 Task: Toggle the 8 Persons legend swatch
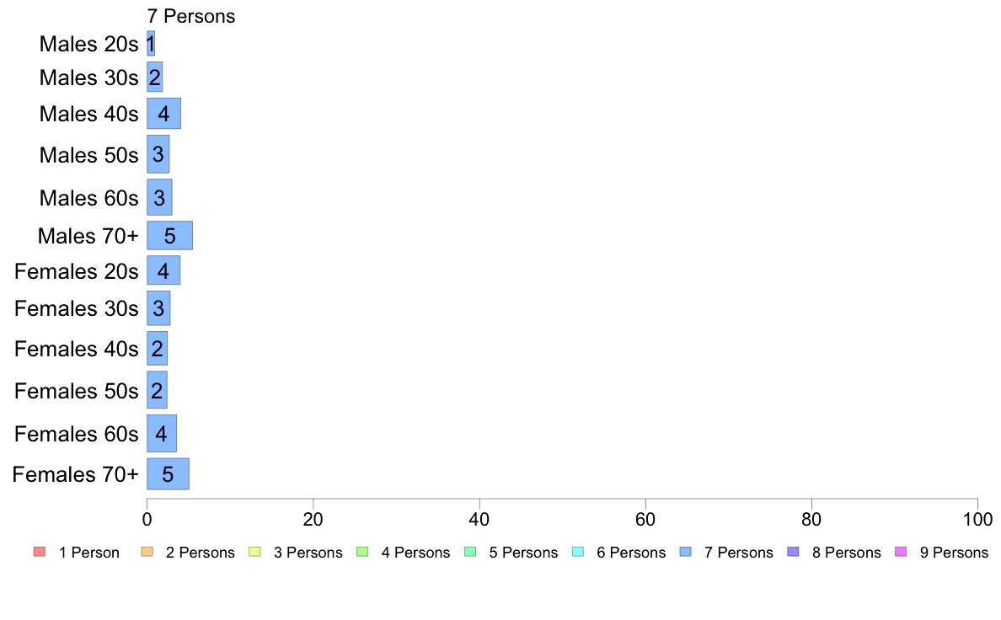click(x=794, y=552)
